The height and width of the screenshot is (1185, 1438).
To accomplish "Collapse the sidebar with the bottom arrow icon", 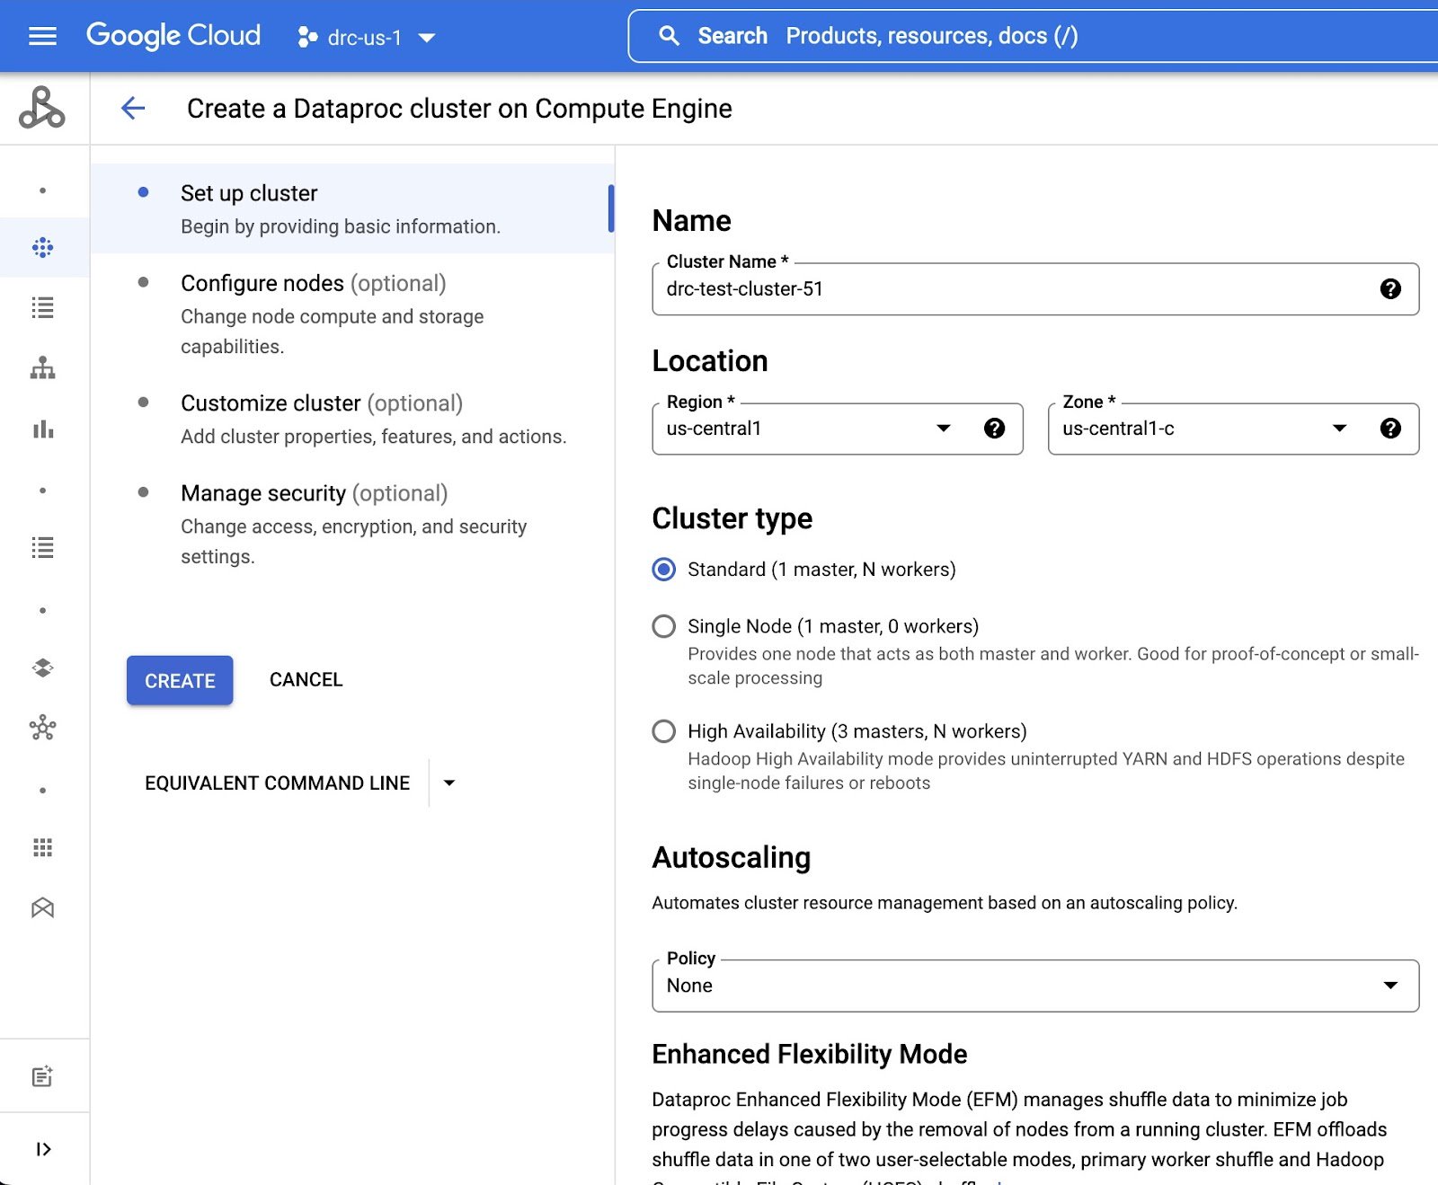I will pos(42,1147).
